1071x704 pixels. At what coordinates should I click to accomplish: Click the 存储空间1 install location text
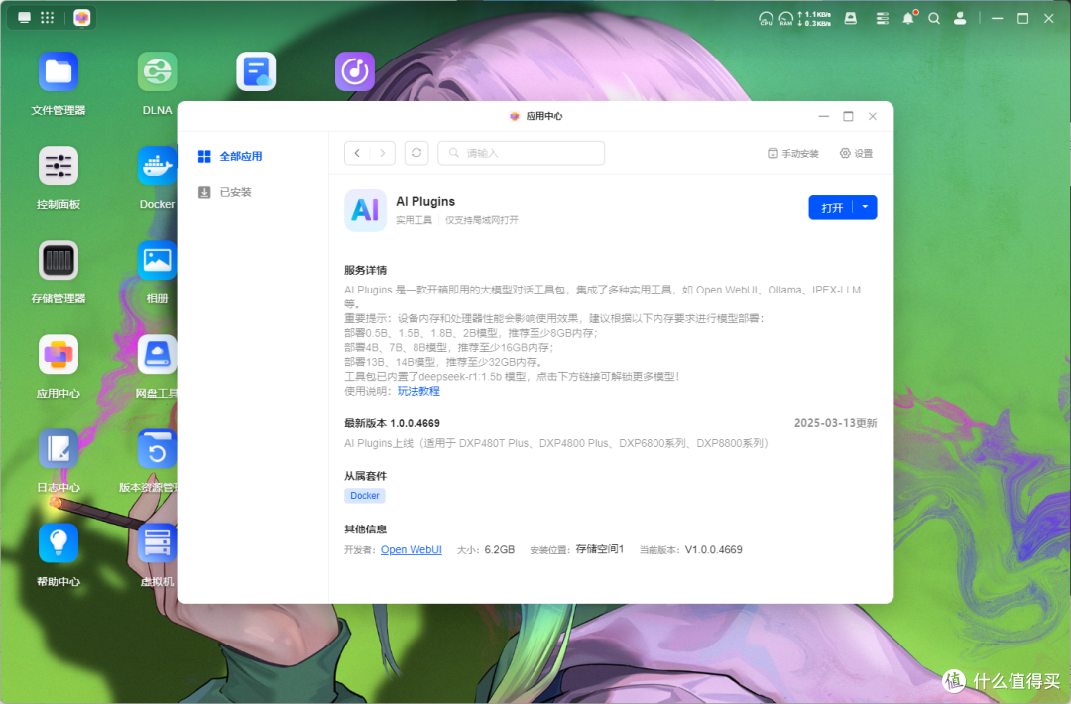(600, 549)
